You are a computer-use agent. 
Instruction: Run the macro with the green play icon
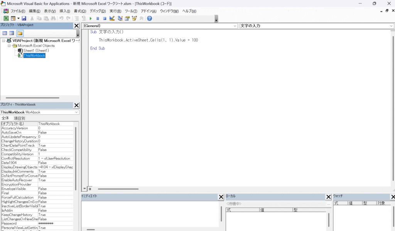[91, 18]
